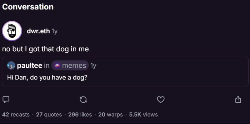
Task: Open dwr.eth's profile picture
Action: pyautogui.click(x=12, y=31)
